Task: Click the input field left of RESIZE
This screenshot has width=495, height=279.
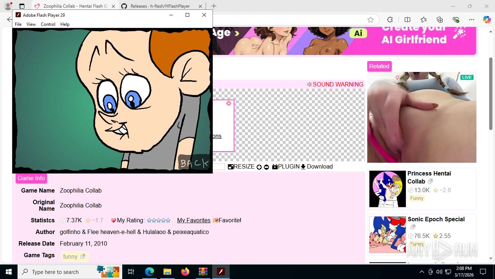Action: (218, 167)
